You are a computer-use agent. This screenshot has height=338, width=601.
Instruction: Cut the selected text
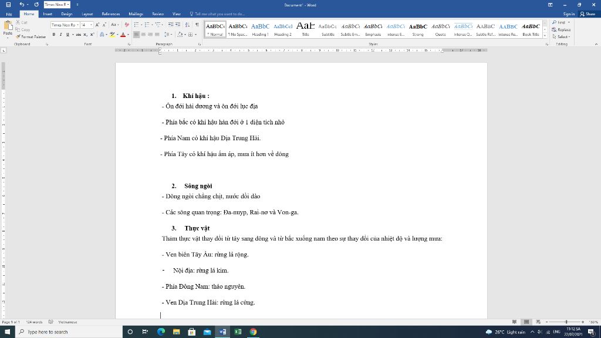point(22,22)
